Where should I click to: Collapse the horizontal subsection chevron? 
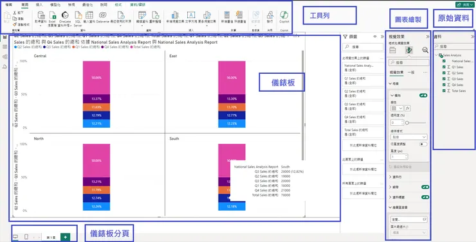click(392, 96)
